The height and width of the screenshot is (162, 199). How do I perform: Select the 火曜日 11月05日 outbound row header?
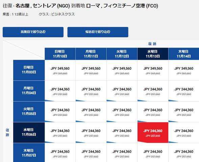pos(29,112)
